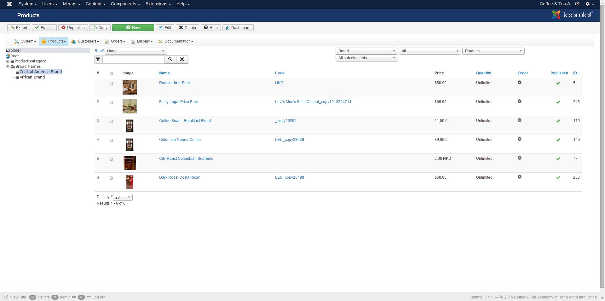Image resolution: width=605 pixels, height=301 pixels.
Task: Click order icon for Fairly Legal Prize Pack
Action: coord(520,101)
